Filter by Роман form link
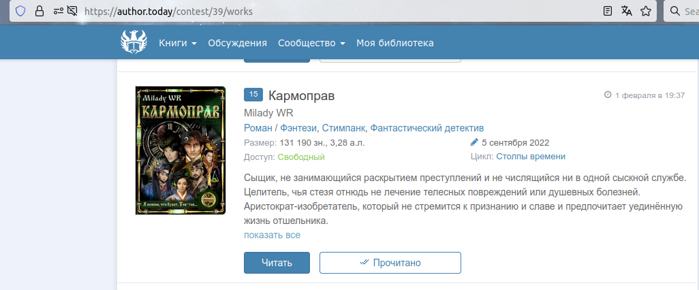Viewport: 699px width, 290px height. (x=258, y=128)
